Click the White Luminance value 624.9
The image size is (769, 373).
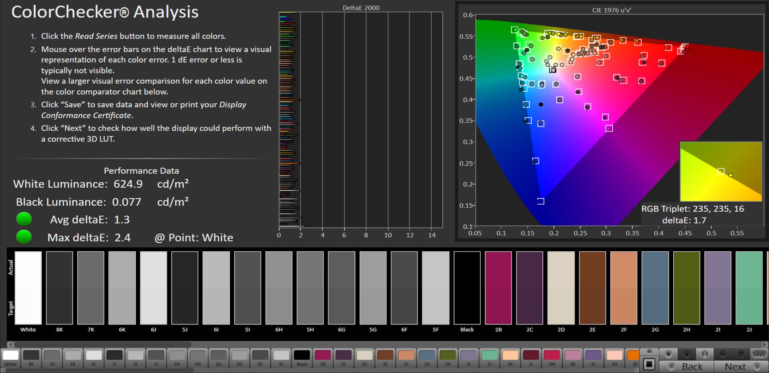pyautogui.click(x=128, y=184)
